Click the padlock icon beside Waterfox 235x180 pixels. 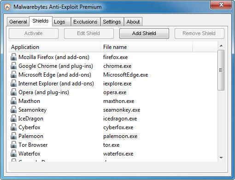click(13, 154)
